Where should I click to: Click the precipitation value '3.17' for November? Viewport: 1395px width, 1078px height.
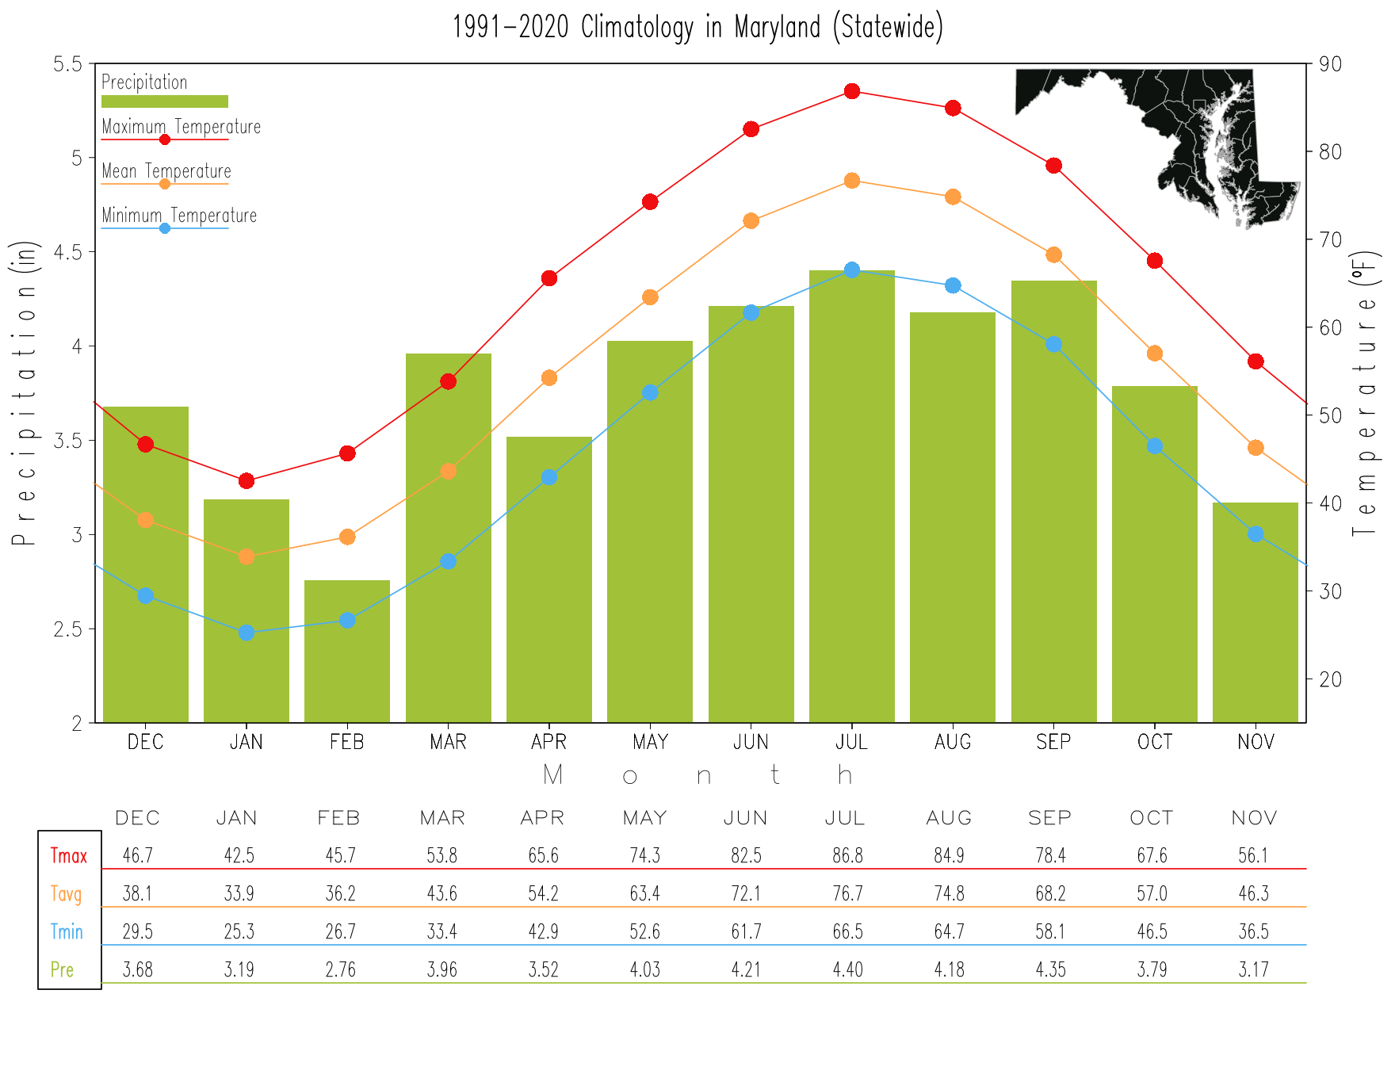1254,969
